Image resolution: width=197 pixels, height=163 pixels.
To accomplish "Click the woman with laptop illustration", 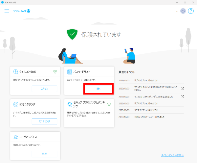I will pos(70,56).
